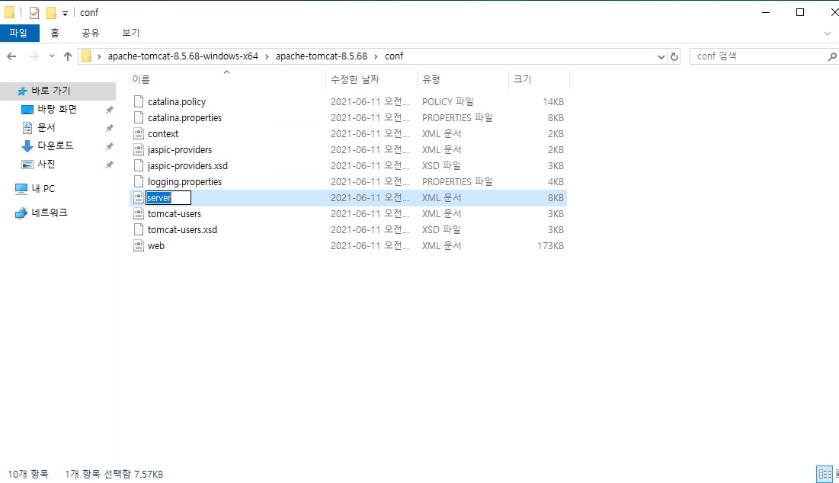Viewport: 839px width, 483px height.
Task: Open 다운로드 in navigation pane
Action: click(x=55, y=146)
